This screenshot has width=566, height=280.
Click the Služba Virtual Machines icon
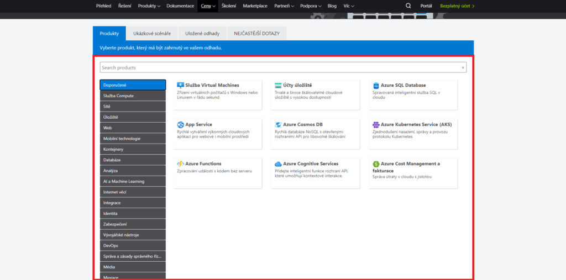click(180, 86)
